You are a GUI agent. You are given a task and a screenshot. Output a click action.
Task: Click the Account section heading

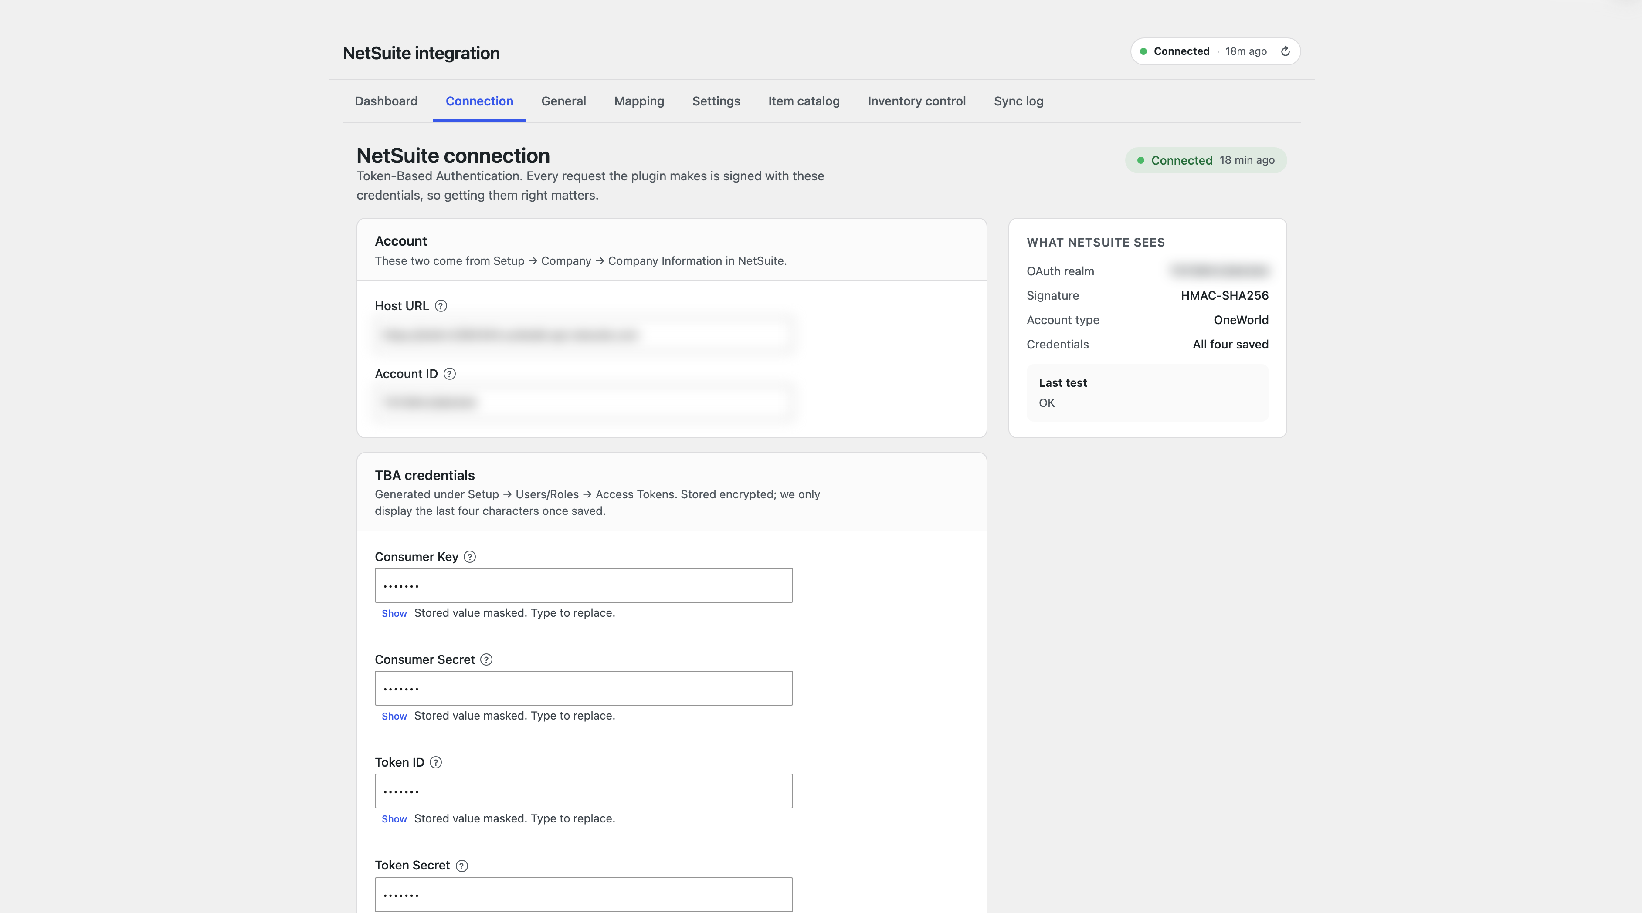pos(401,241)
